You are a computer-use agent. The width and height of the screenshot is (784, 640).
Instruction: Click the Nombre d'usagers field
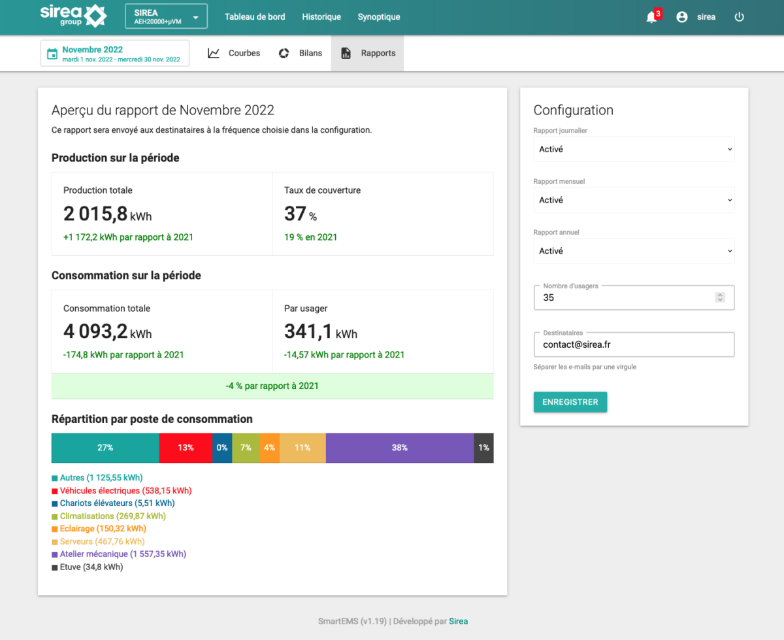pyautogui.click(x=634, y=297)
